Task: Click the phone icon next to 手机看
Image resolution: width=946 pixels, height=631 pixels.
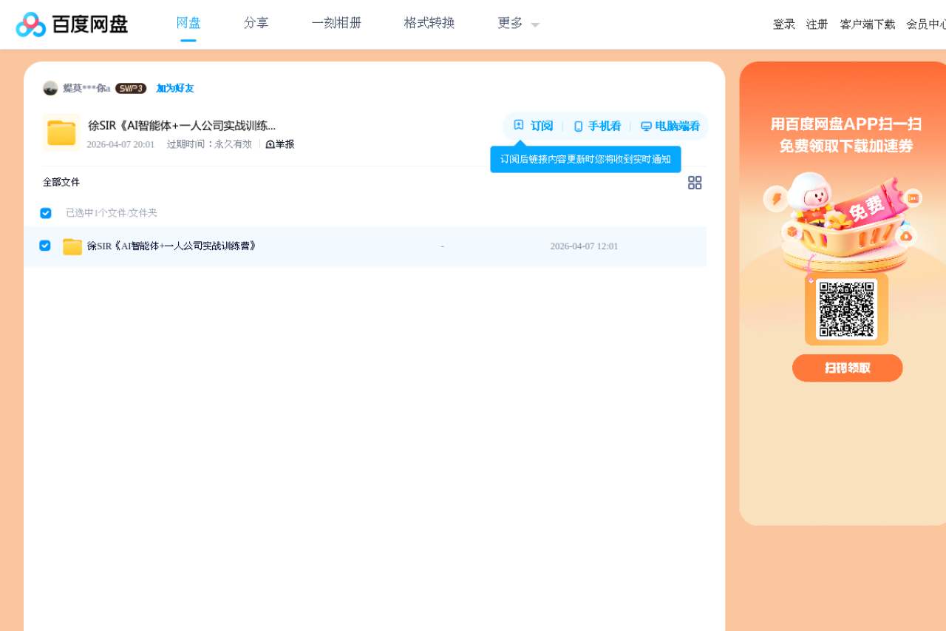Action: point(577,126)
